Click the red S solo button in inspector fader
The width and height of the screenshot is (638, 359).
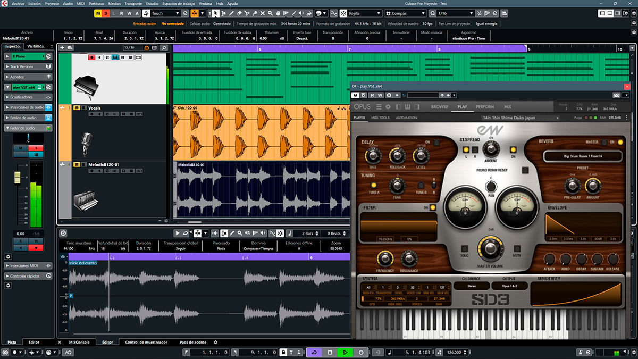(36, 148)
